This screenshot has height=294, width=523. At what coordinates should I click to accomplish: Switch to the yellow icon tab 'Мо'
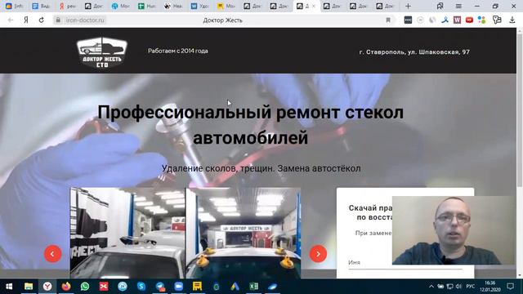click(x=226, y=6)
